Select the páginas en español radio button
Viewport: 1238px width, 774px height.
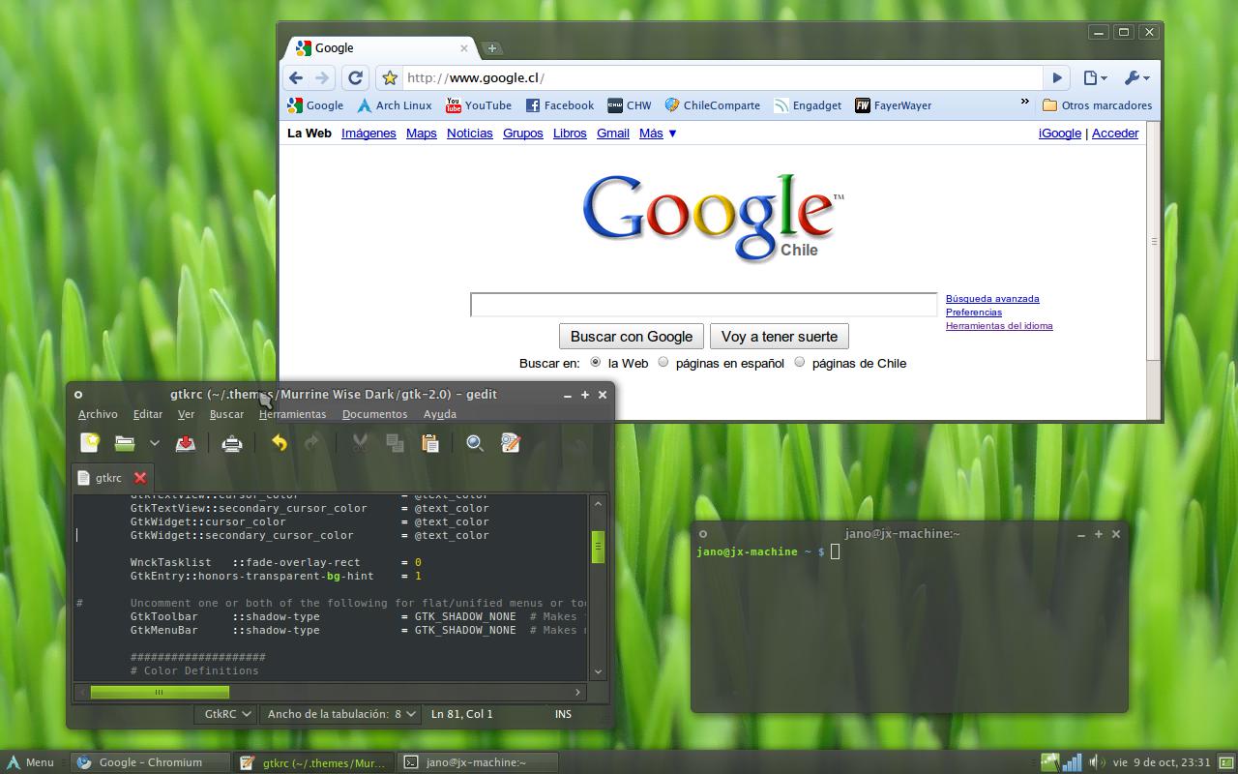coord(663,362)
